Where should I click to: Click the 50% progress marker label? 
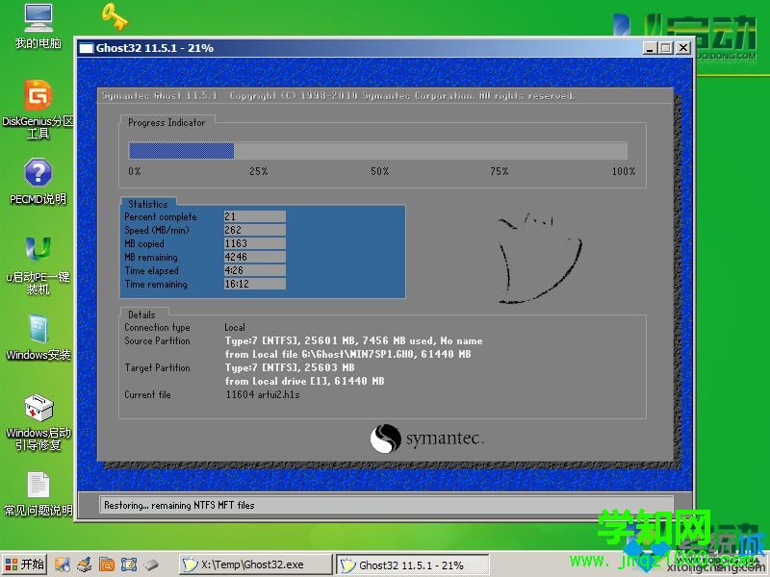pyautogui.click(x=379, y=171)
